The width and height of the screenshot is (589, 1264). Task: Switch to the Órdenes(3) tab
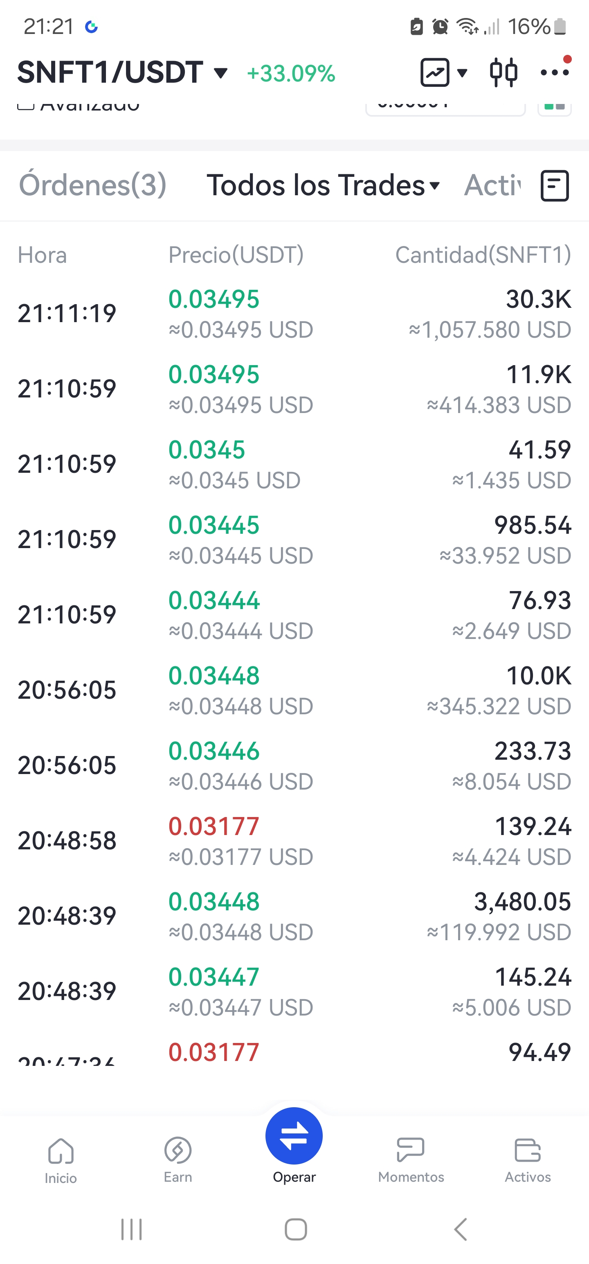point(93,185)
